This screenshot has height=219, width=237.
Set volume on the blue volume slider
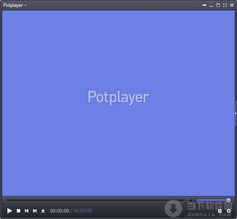point(213,200)
